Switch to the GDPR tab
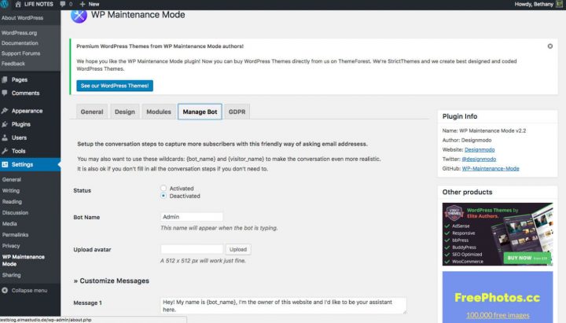The image size is (566, 323). point(237,112)
